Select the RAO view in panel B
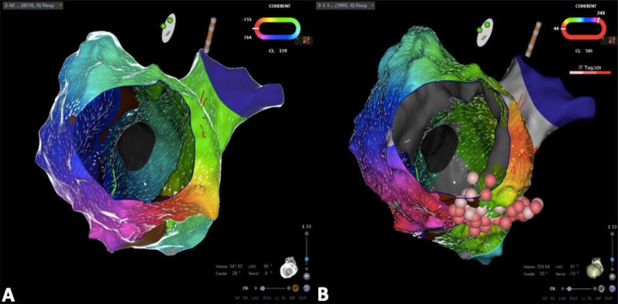The width and height of the screenshot is (618, 304). click(575, 299)
